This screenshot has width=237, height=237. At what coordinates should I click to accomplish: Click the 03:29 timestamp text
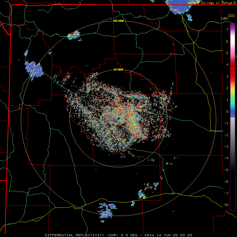pyautogui.click(x=186, y=235)
